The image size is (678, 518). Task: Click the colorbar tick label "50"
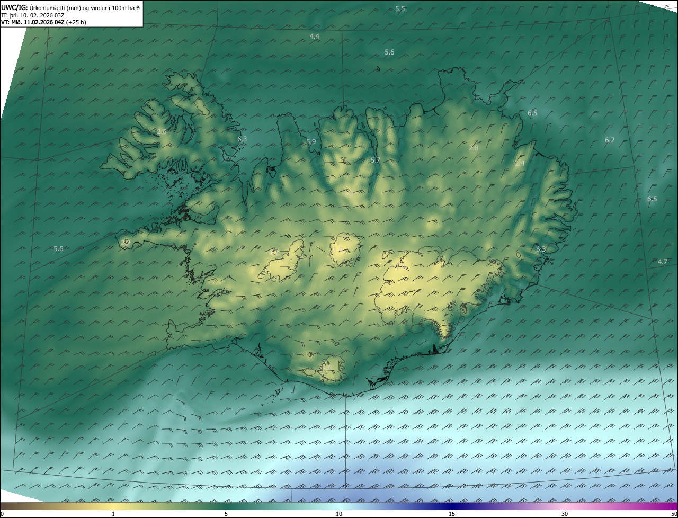(x=673, y=514)
